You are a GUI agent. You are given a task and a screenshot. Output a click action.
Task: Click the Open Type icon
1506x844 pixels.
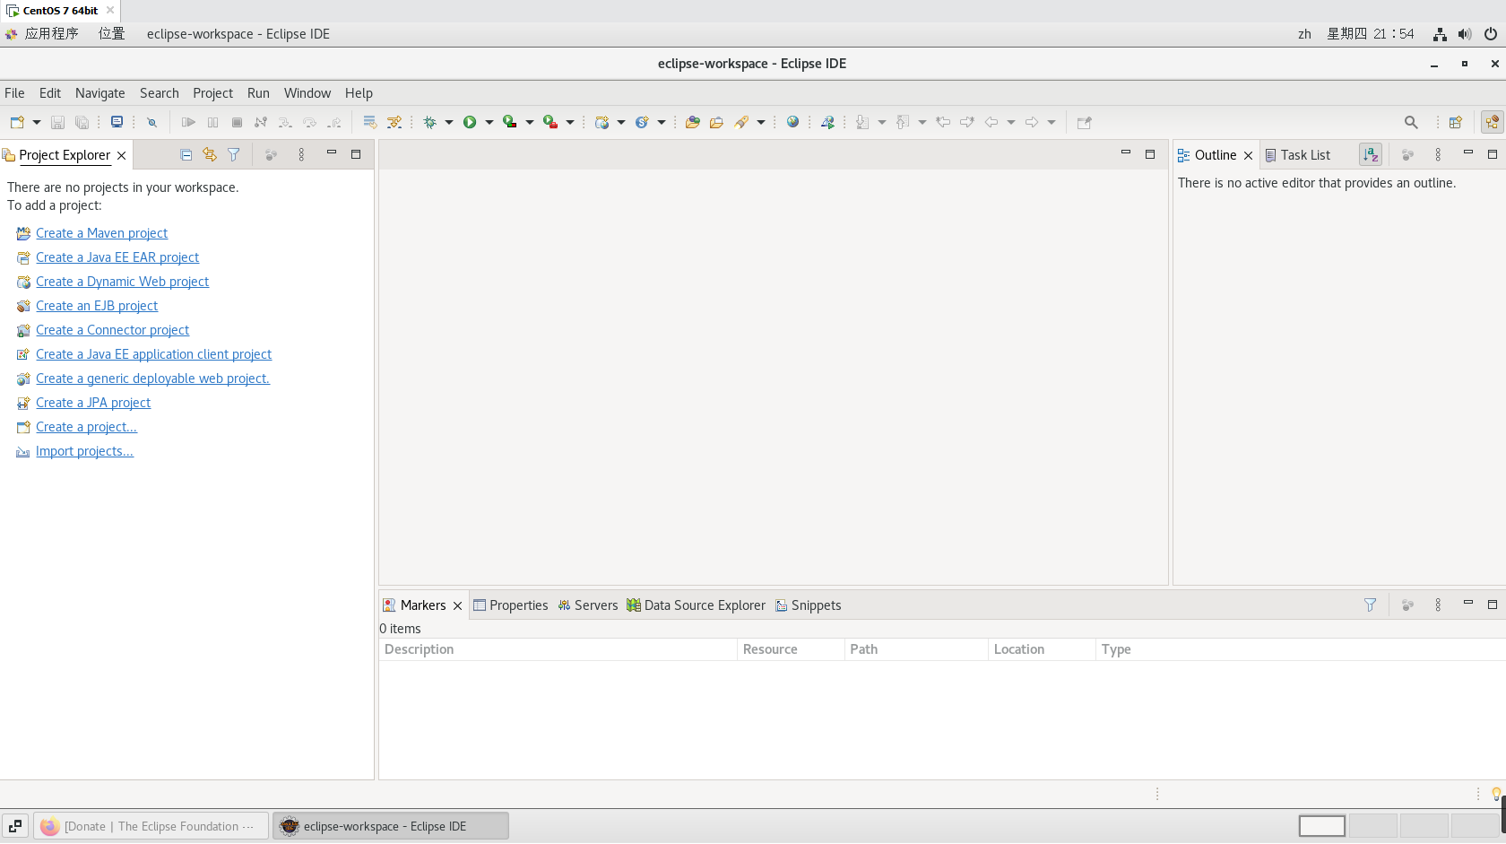point(692,122)
